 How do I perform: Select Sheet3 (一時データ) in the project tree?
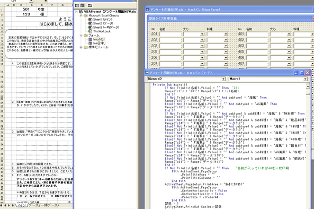[x=106, y=27]
